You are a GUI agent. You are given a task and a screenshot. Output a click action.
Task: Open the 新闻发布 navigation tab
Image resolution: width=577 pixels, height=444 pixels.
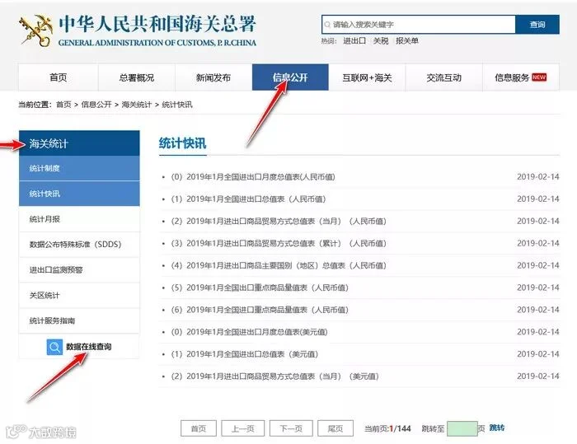click(x=213, y=77)
